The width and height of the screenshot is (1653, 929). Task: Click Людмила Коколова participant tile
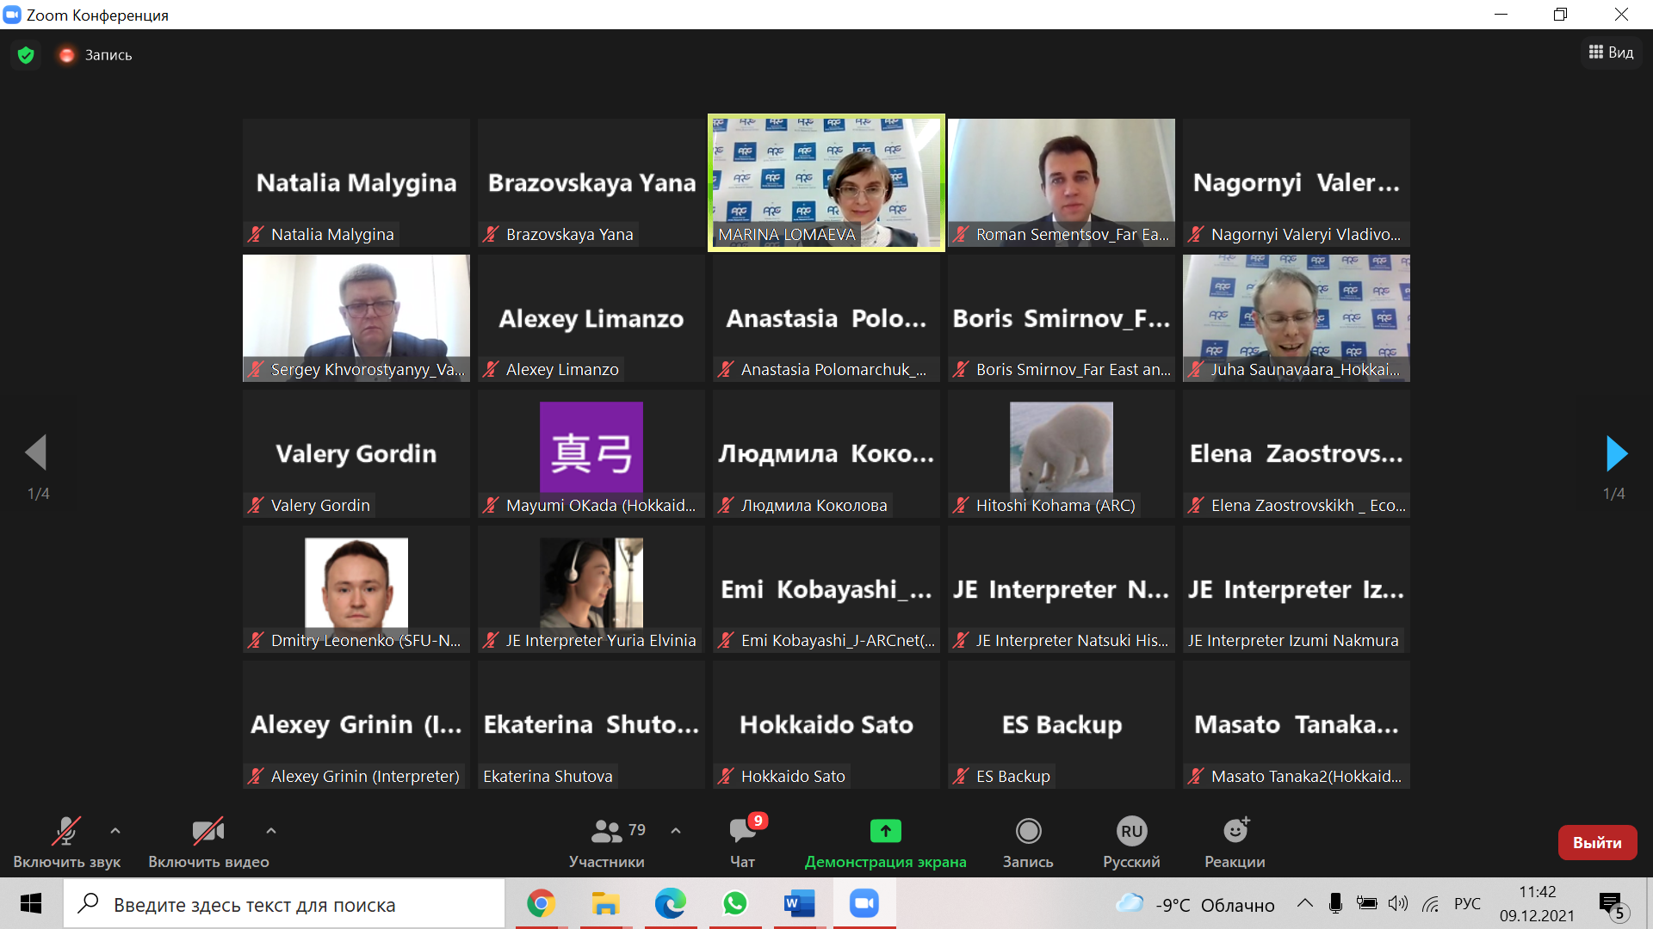click(x=826, y=454)
